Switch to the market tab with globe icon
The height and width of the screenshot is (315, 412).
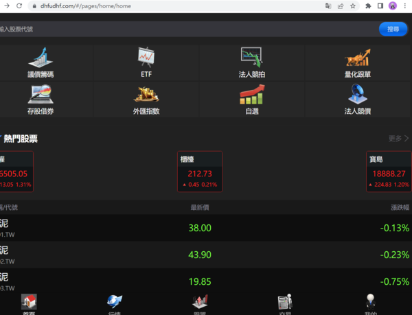coord(114,303)
